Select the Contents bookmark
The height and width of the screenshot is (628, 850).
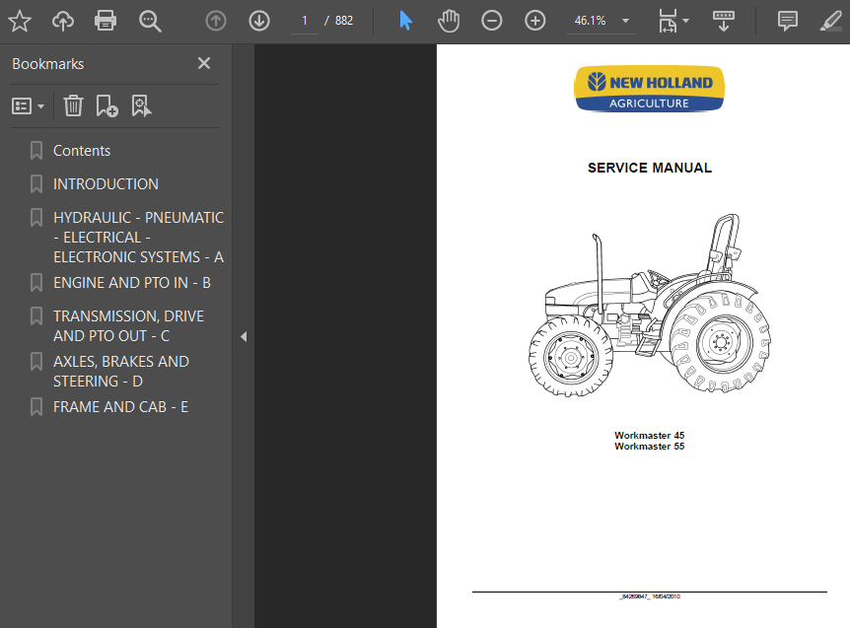pyautogui.click(x=82, y=150)
